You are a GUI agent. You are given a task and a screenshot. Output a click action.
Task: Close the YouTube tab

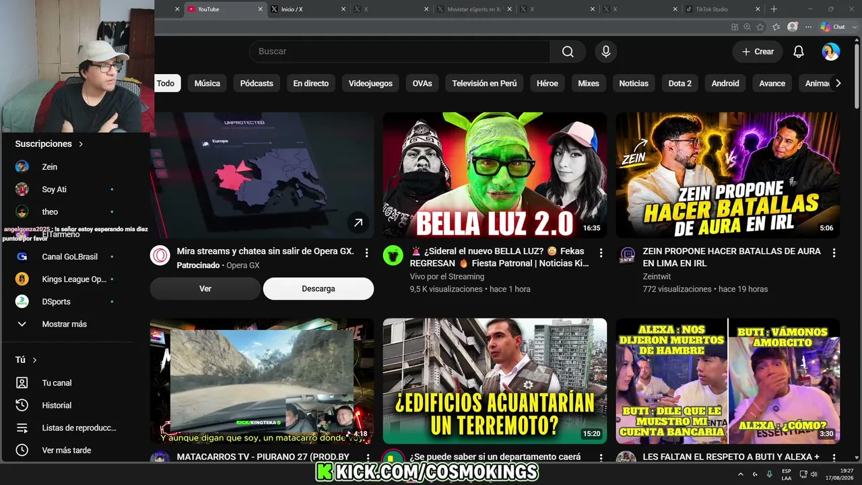[260, 9]
